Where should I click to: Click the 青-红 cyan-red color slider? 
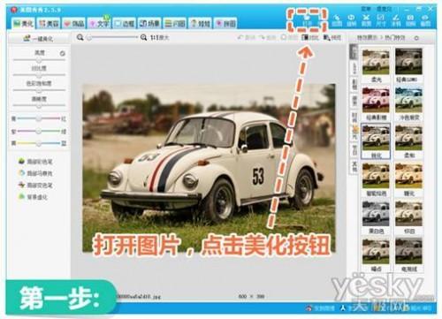39,118
